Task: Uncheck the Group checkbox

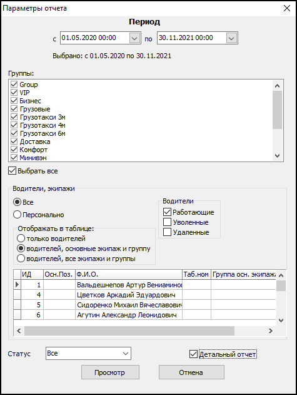Action: (x=14, y=85)
